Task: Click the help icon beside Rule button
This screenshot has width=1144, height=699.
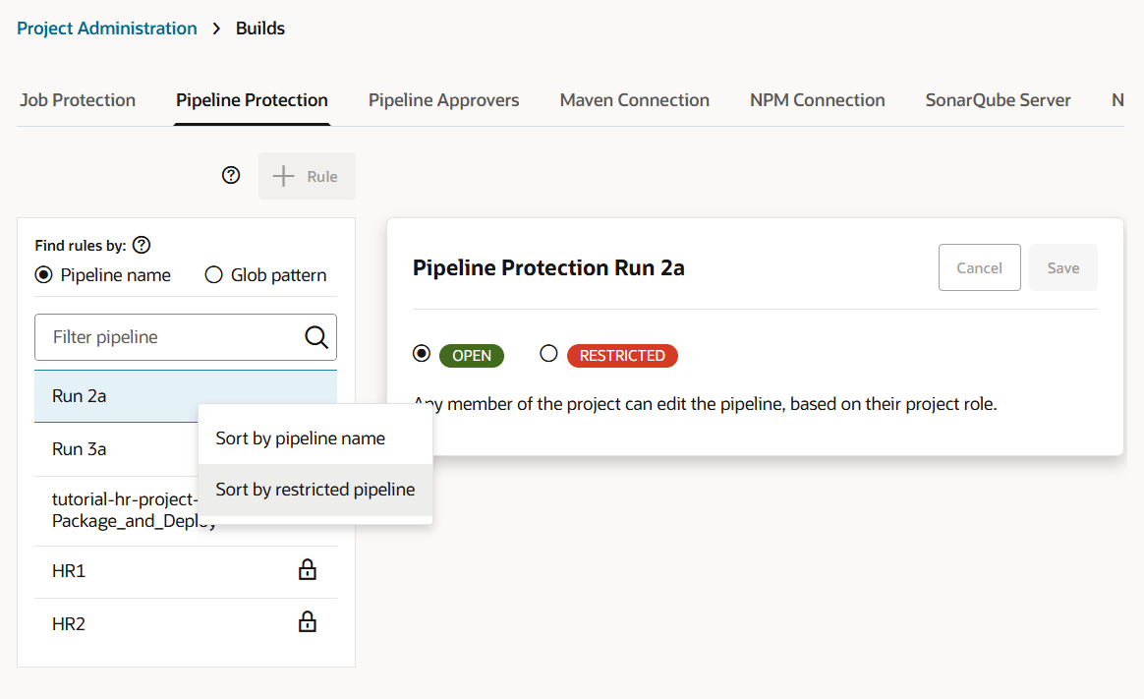Action: pyautogui.click(x=231, y=176)
